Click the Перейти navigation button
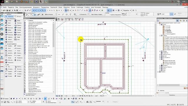 pos(126,11)
